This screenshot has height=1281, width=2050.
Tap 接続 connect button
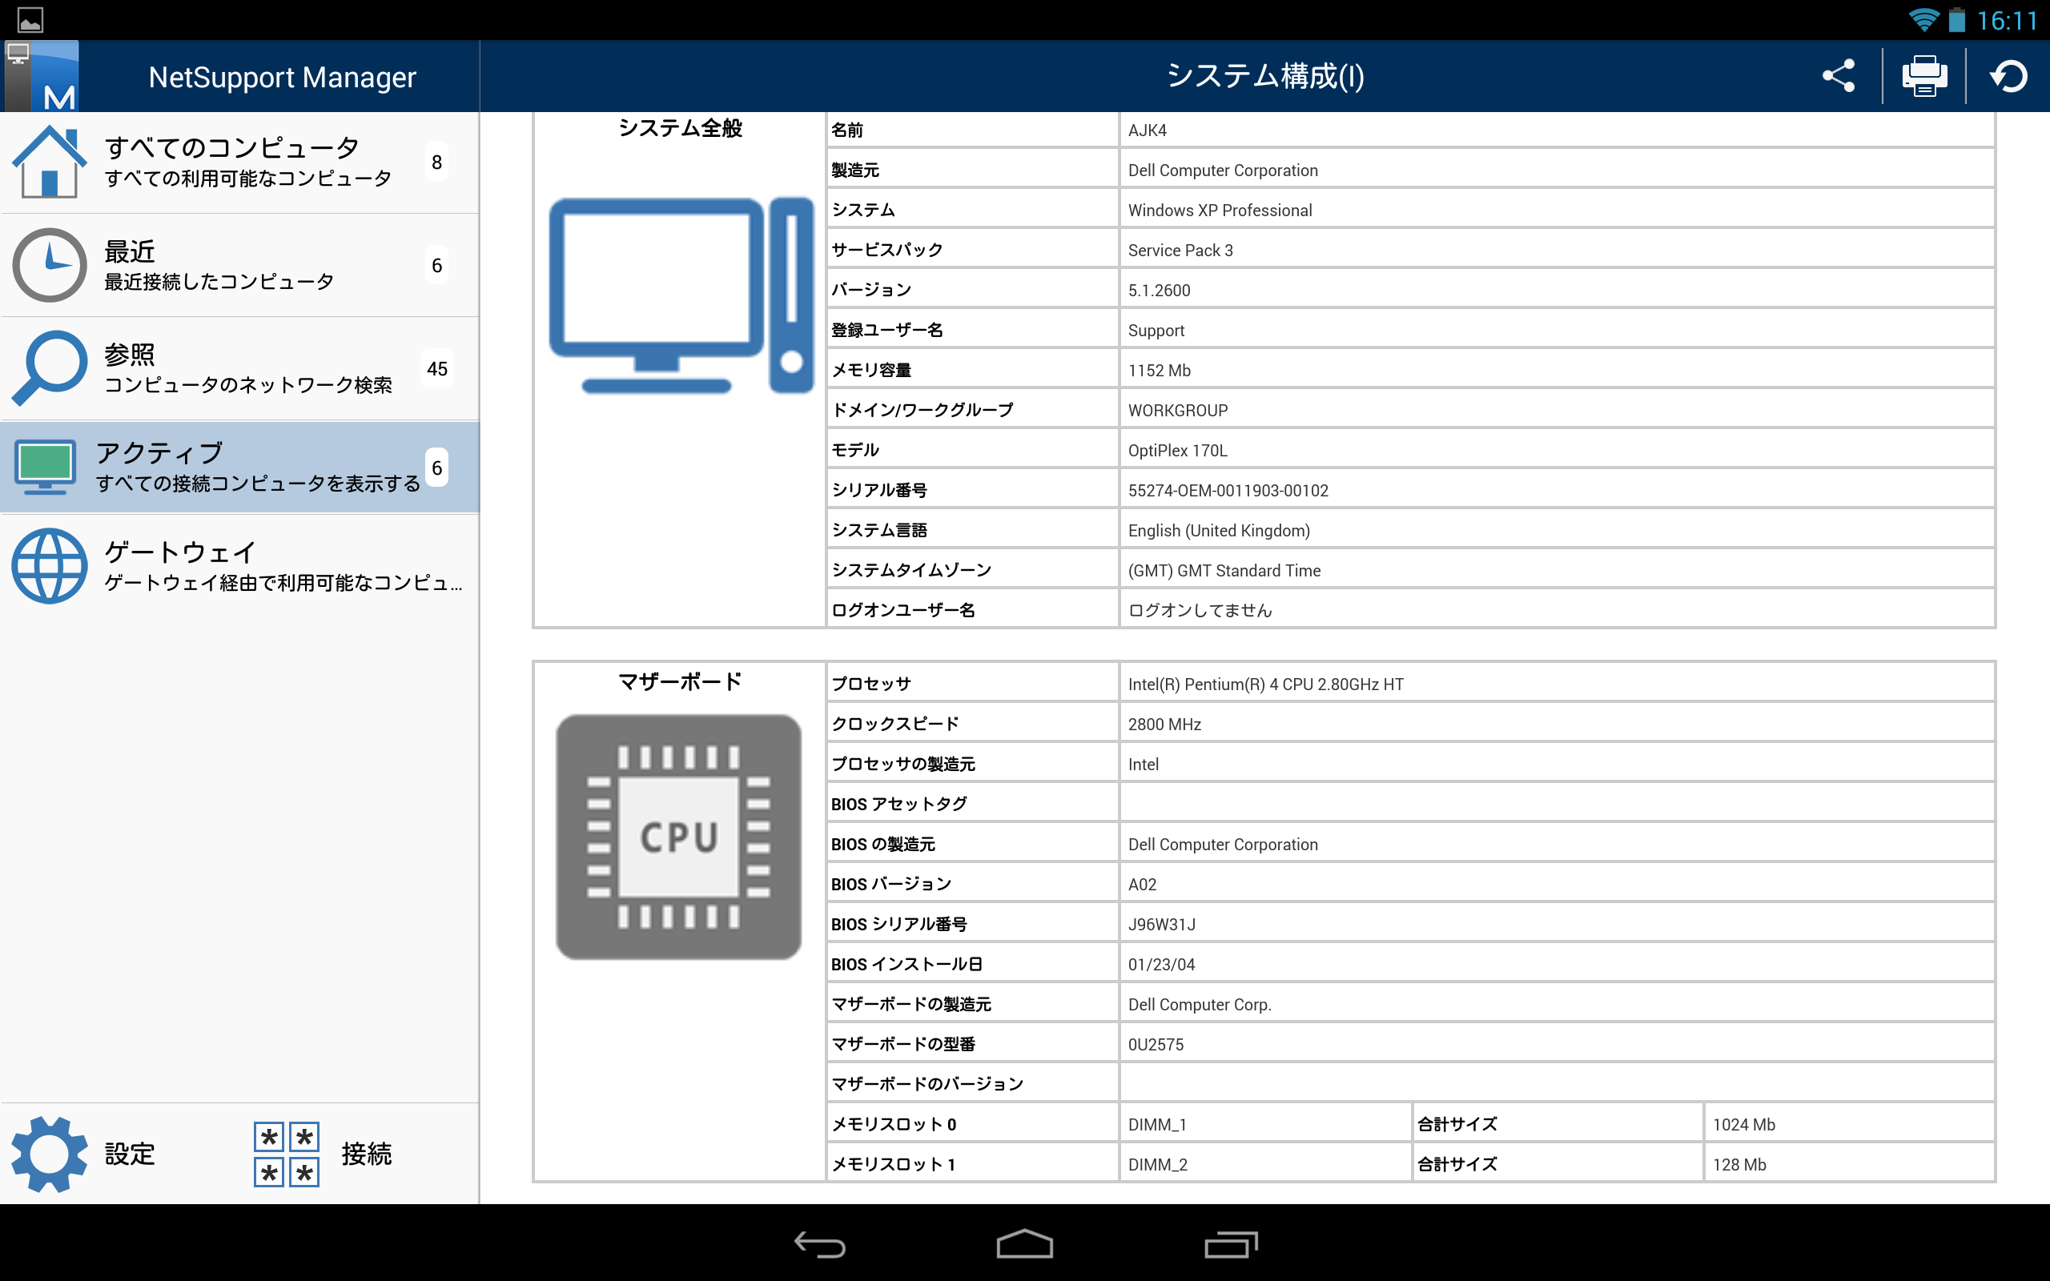click(x=324, y=1154)
